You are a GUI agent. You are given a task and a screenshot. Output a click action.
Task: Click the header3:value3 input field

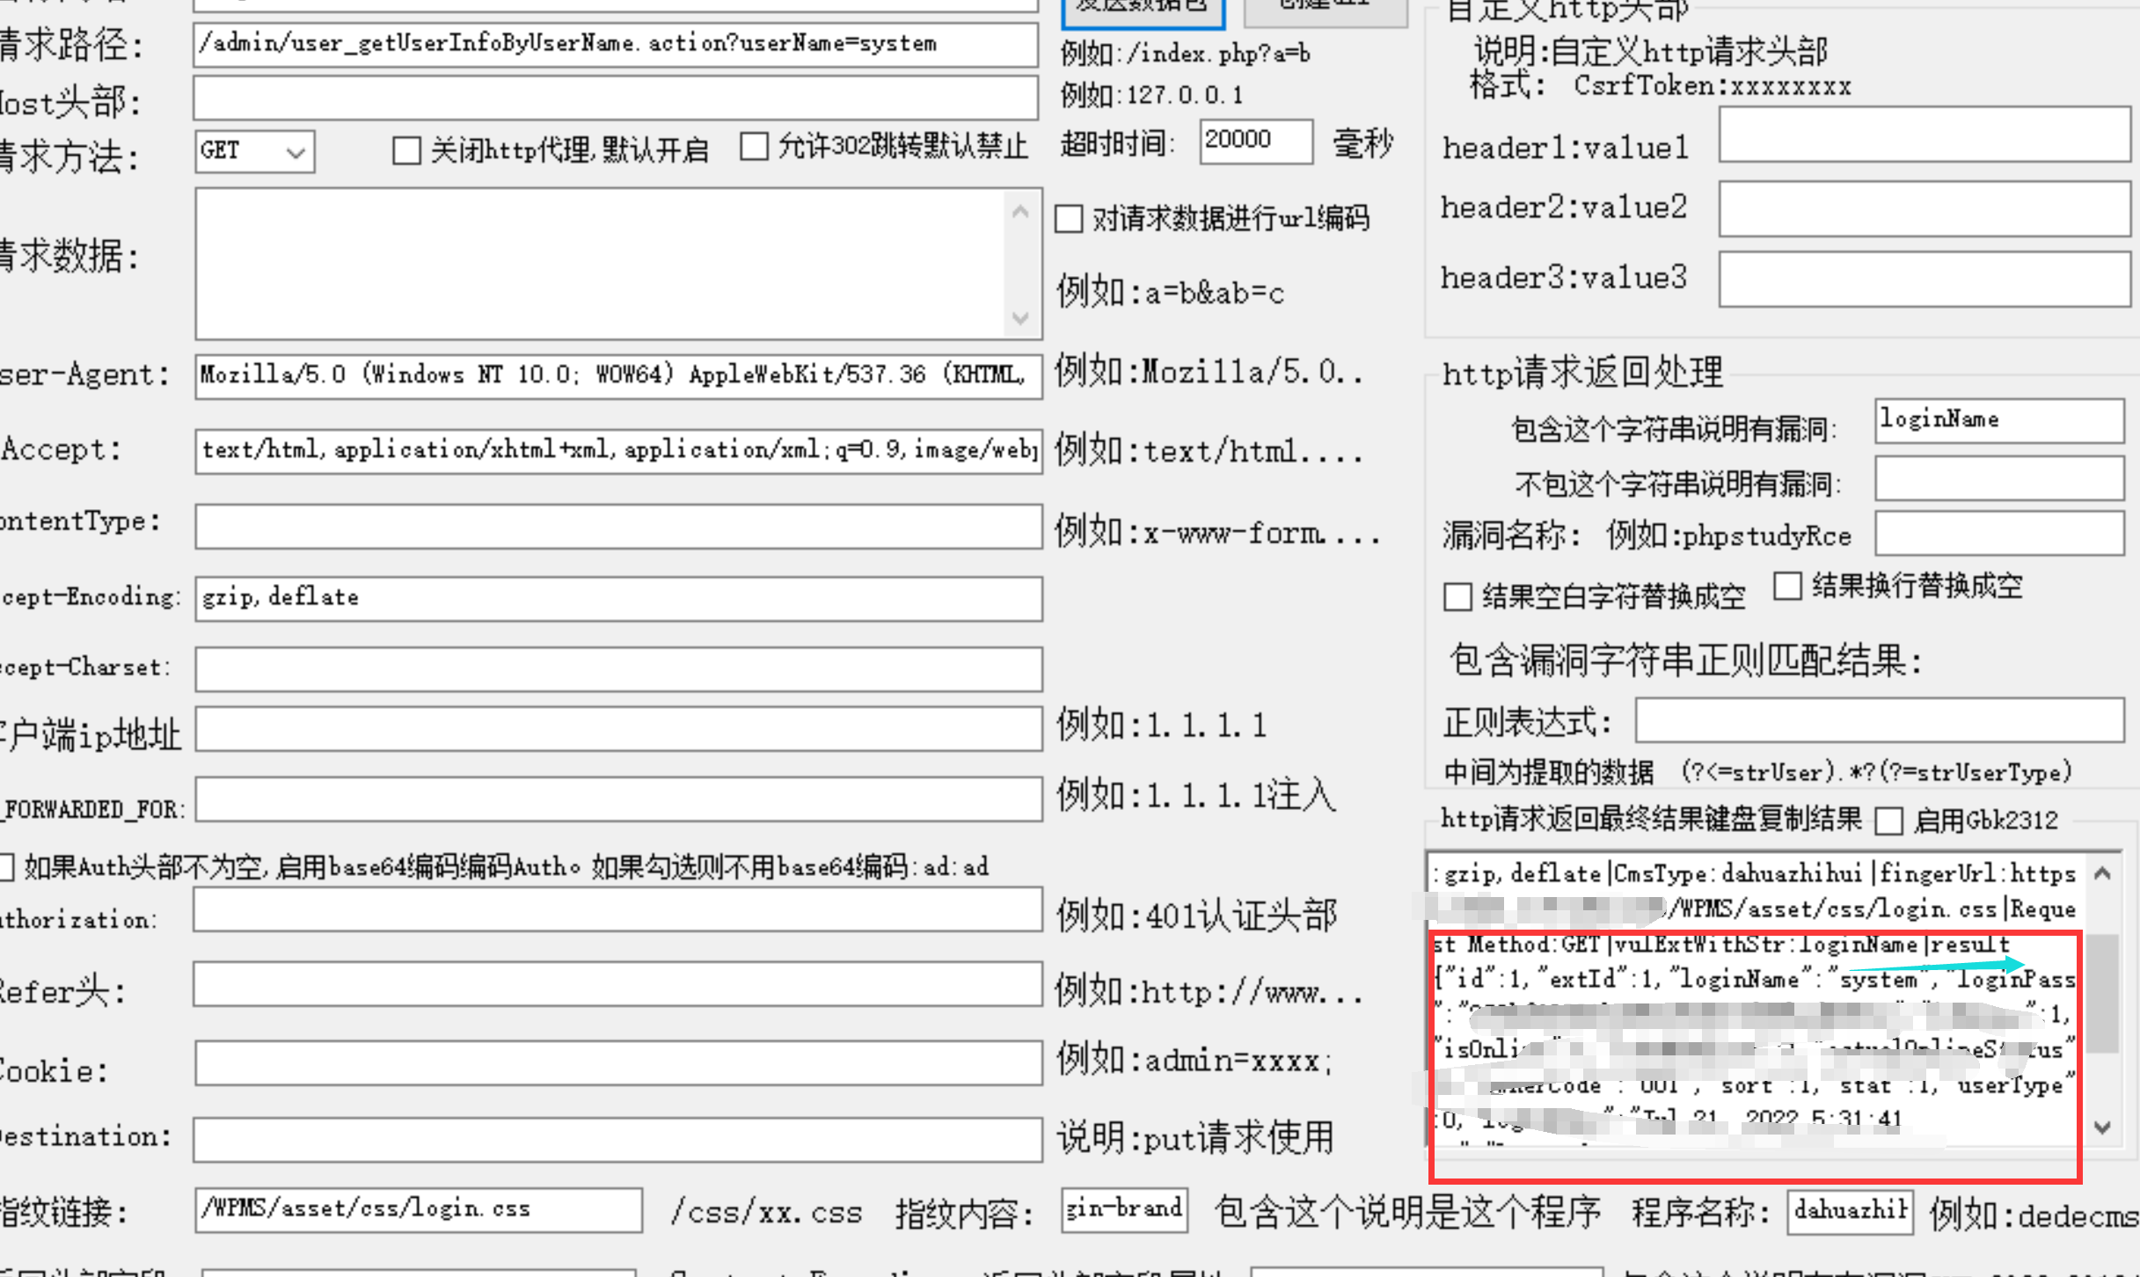click(x=1925, y=279)
